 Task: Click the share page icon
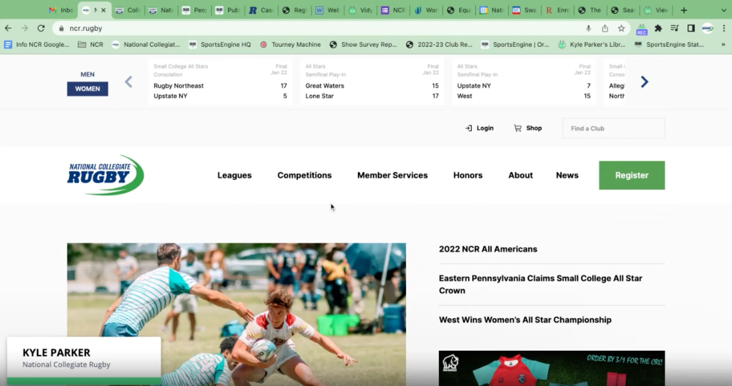(605, 28)
